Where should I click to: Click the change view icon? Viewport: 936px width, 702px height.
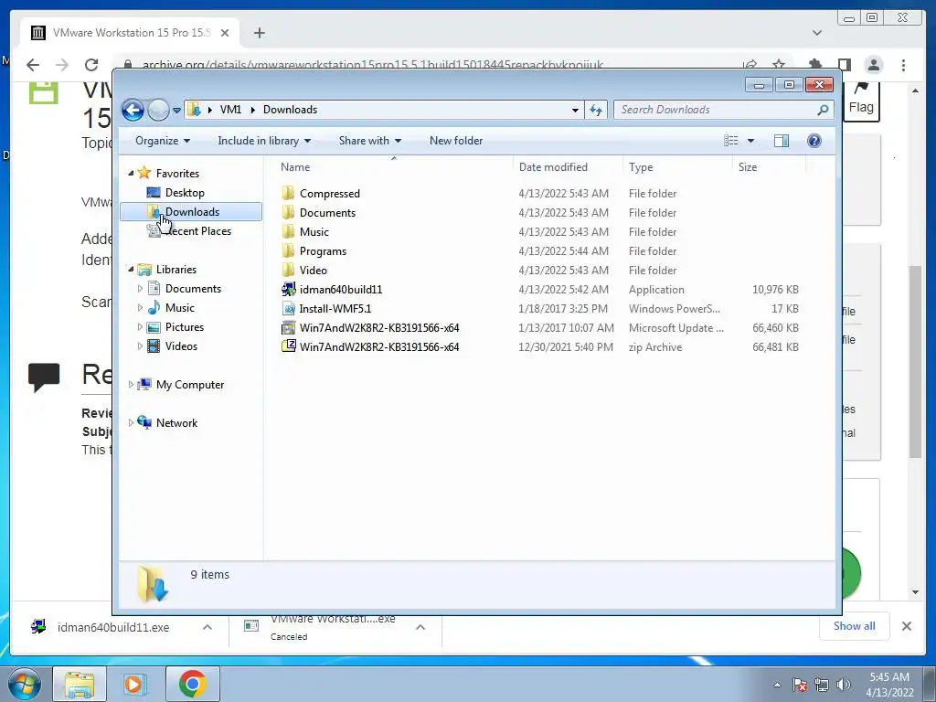[731, 141]
